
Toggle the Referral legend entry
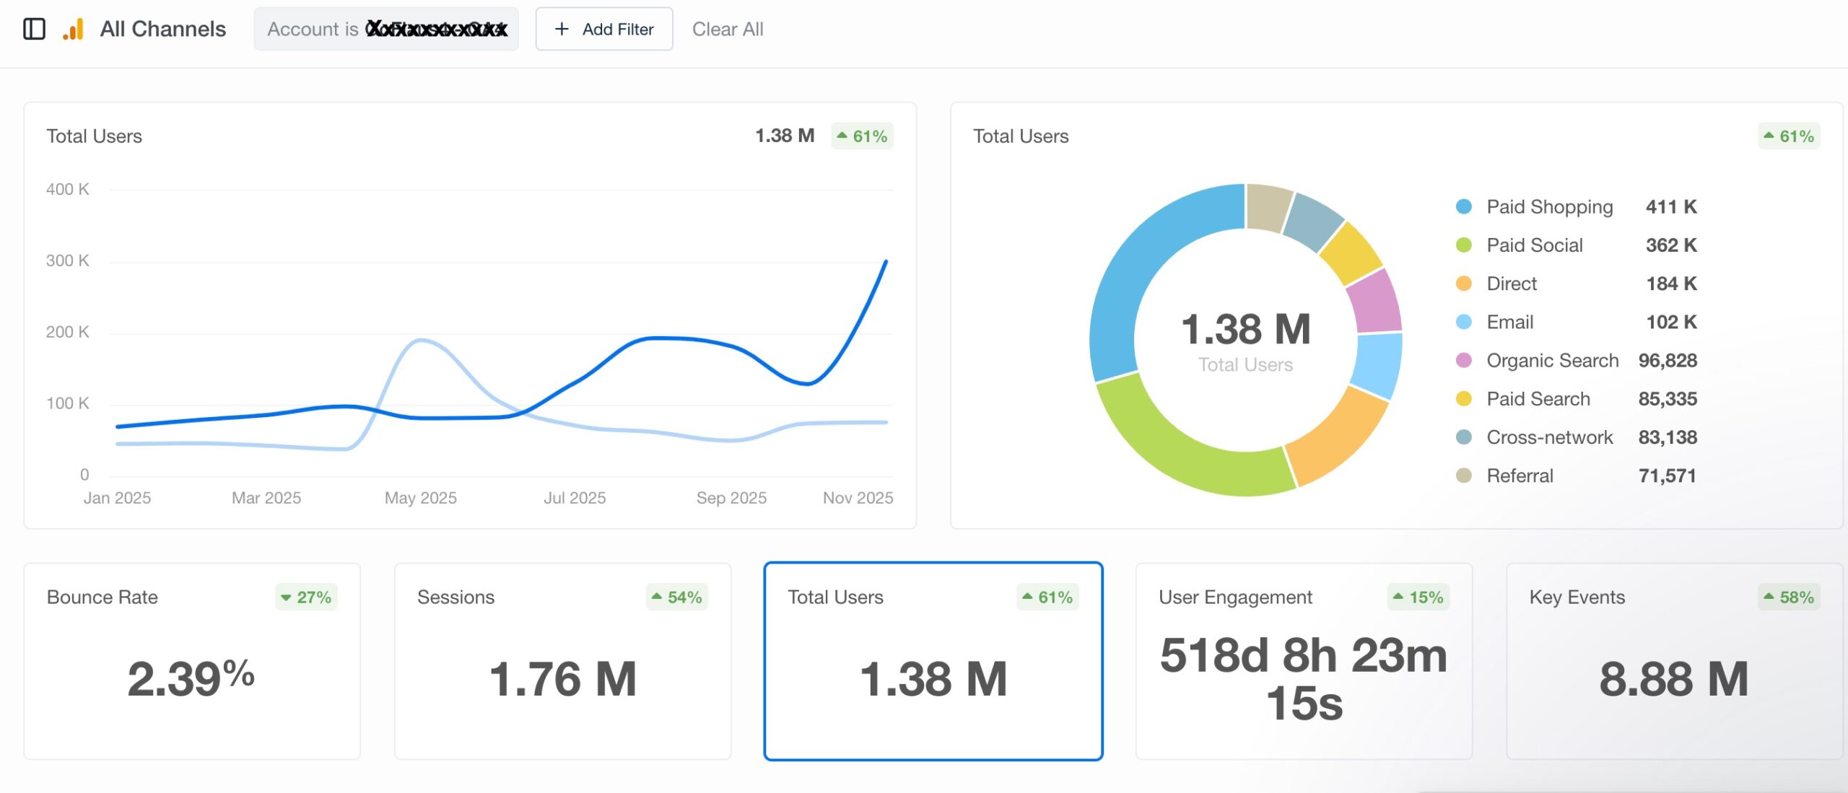[x=1519, y=476]
